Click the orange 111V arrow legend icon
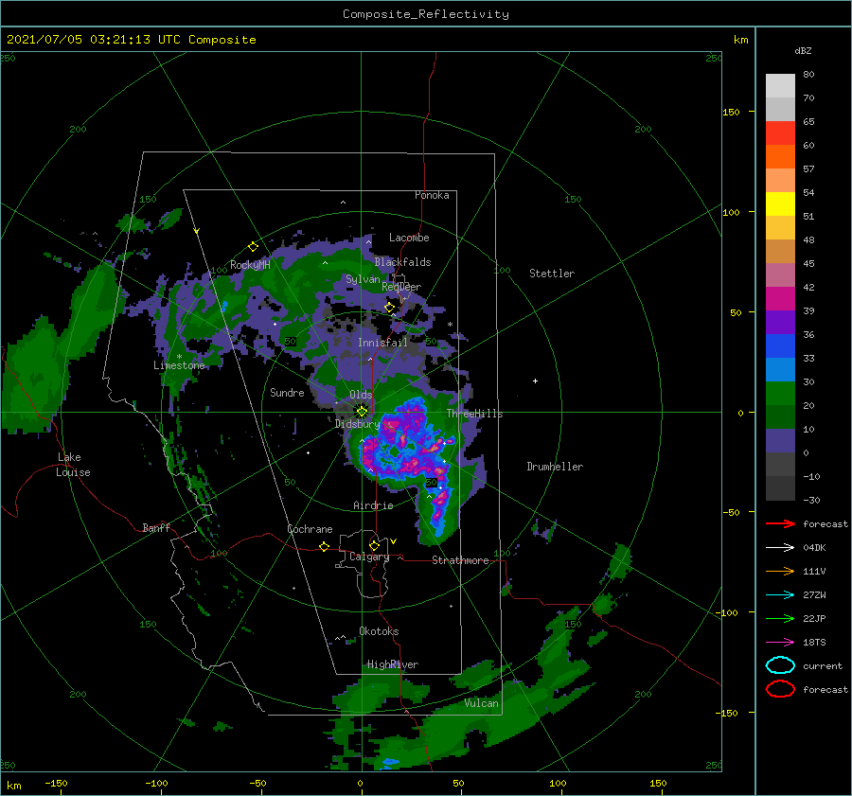The height and width of the screenshot is (796, 852). 780,571
